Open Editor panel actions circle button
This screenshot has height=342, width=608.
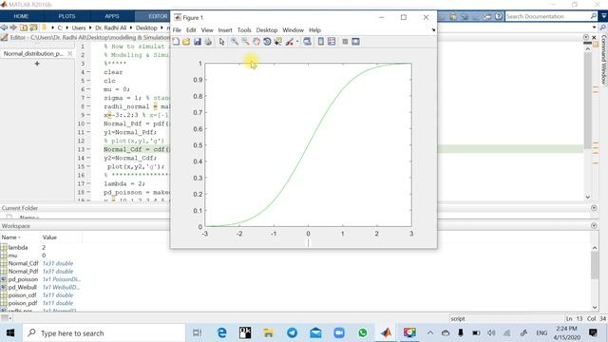586,37
